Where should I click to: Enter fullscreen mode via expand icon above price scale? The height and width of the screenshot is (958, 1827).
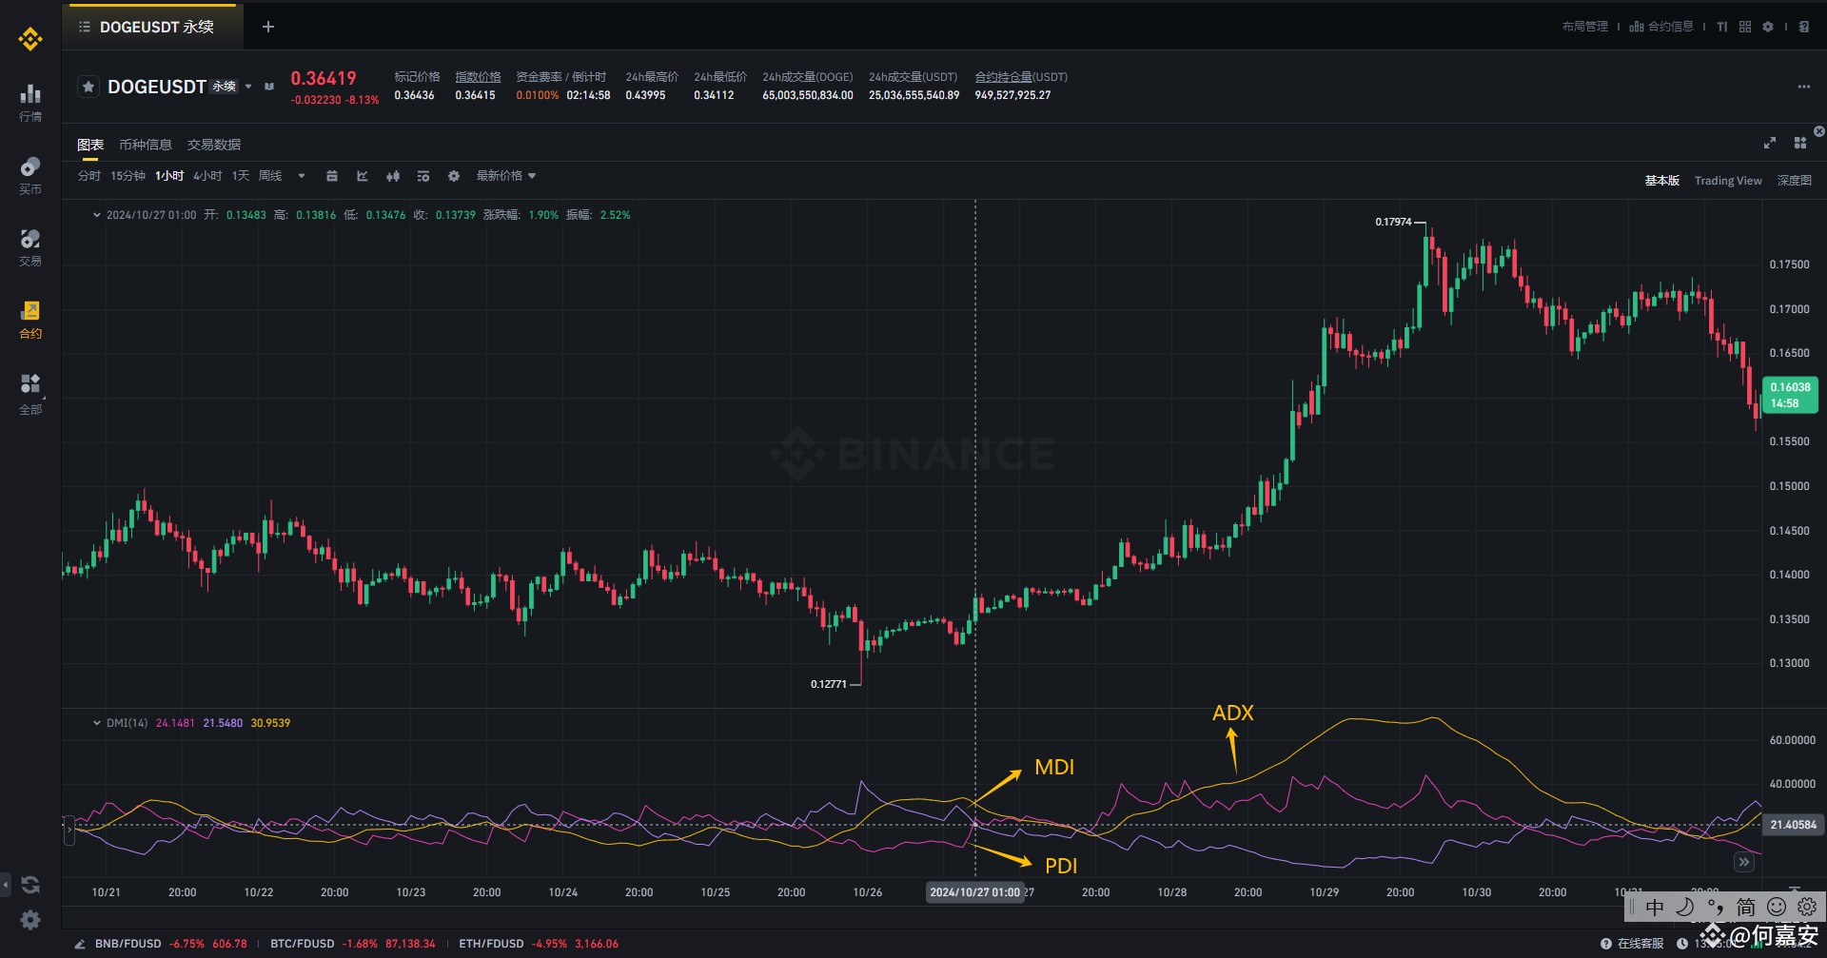pos(1769,142)
